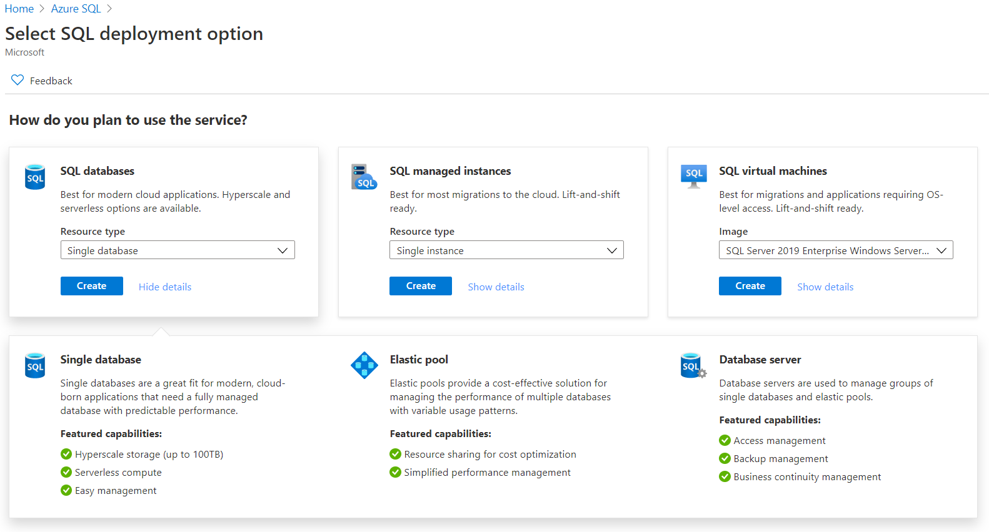
Task: Open the SQL Server 2019 image dropdown
Action: pyautogui.click(x=836, y=250)
